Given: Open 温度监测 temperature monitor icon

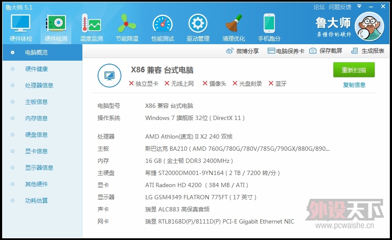Looking at the screenshot, I should [x=91, y=23].
